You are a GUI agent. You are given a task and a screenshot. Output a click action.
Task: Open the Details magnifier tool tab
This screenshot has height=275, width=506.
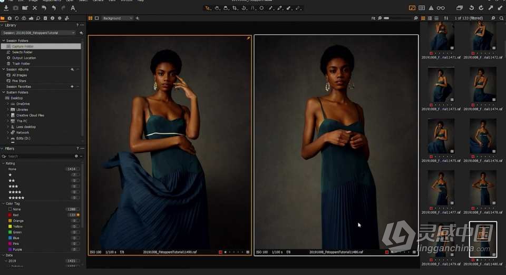(x=38, y=18)
